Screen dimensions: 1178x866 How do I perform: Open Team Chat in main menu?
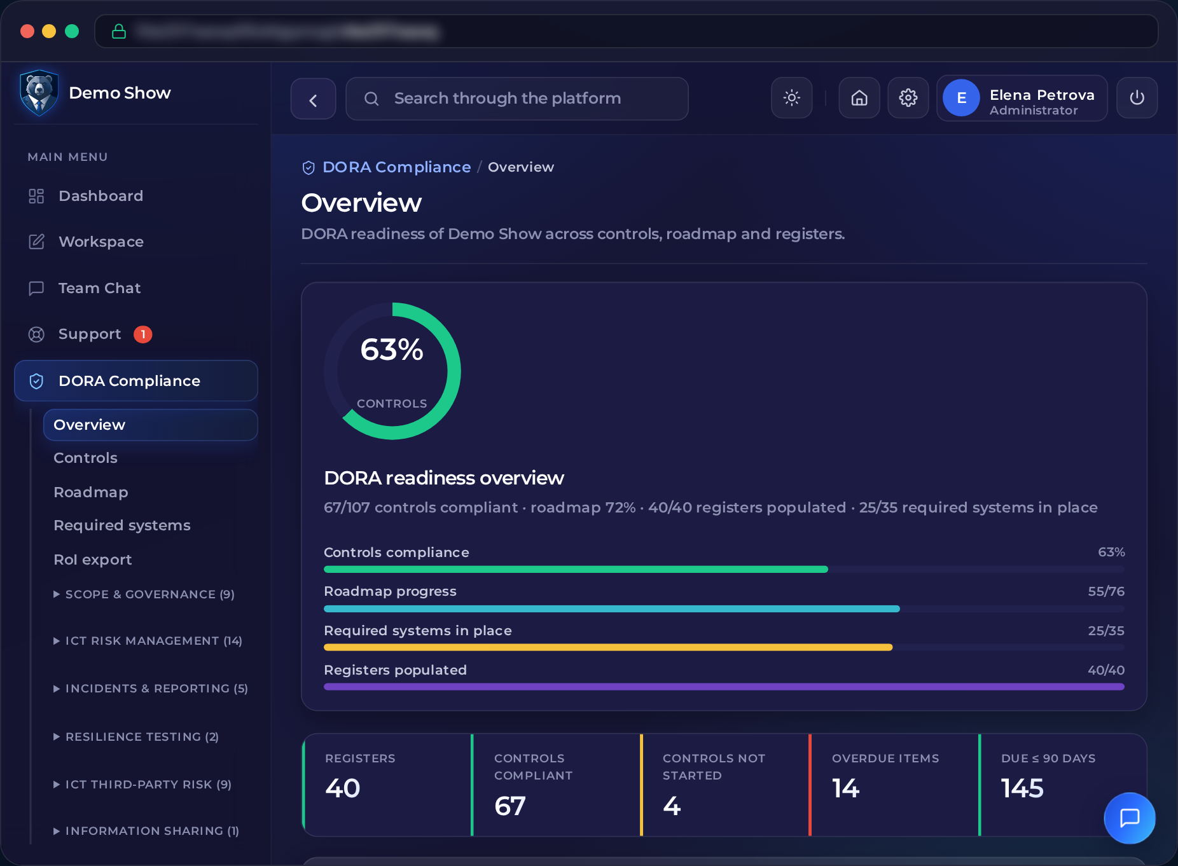click(135, 288)
